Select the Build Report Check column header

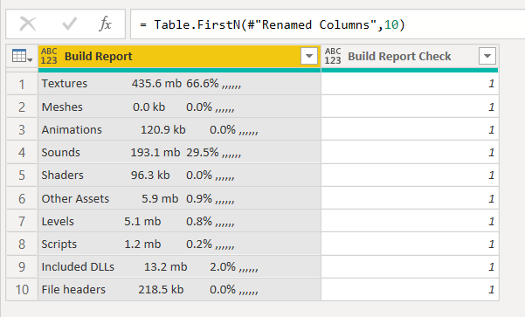tap(410, 56)
